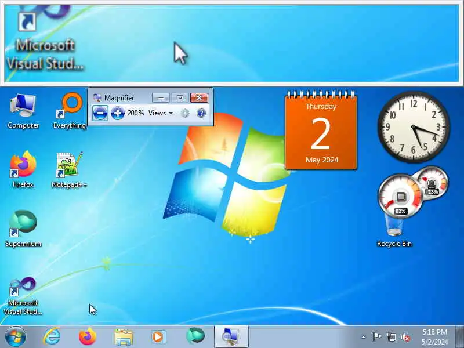
Task: Expand the Views dropdown in Magnifier
Action: (161, 113)
